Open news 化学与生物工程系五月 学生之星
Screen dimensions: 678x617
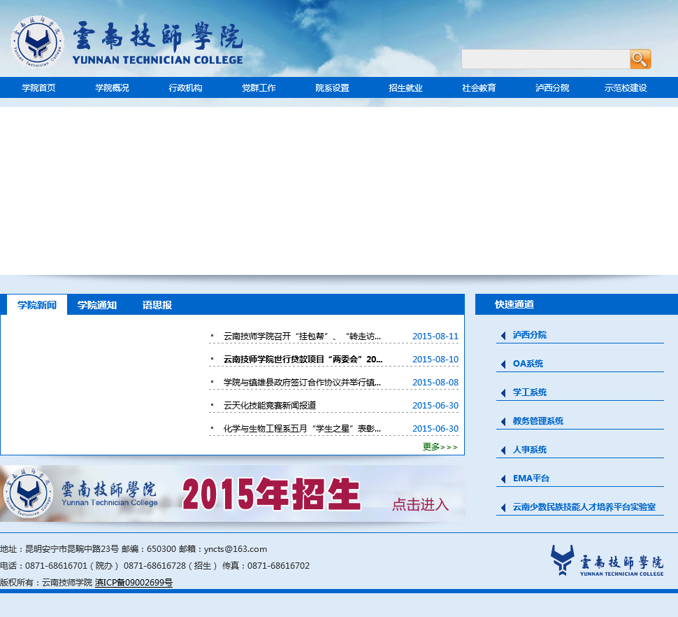(x=302, y=428)
